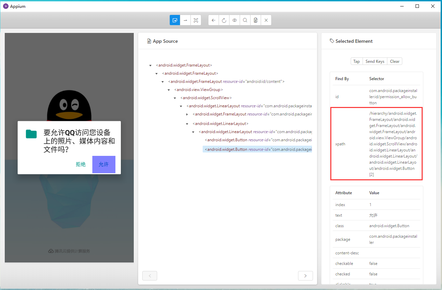Go to previous page with left chevron
Screen dimensions: 442x290
[150, 276]
